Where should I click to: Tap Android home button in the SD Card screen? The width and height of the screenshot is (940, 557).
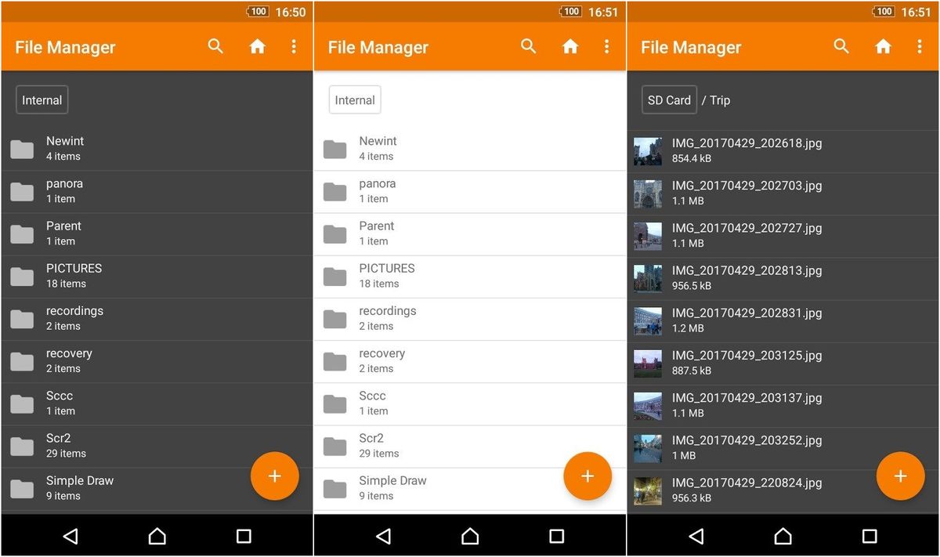tap(783, 536)
